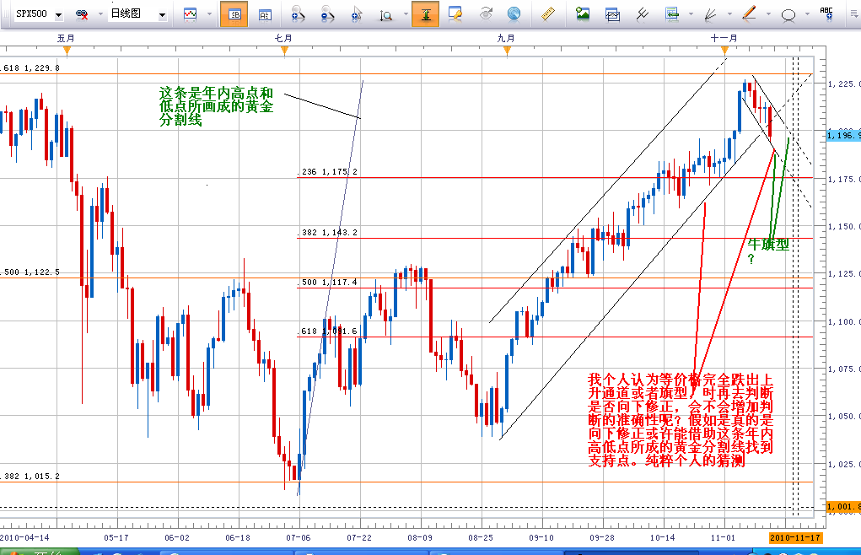Select the ruler measure tool
Screen dimensions: 861x555
click(547, 14)
